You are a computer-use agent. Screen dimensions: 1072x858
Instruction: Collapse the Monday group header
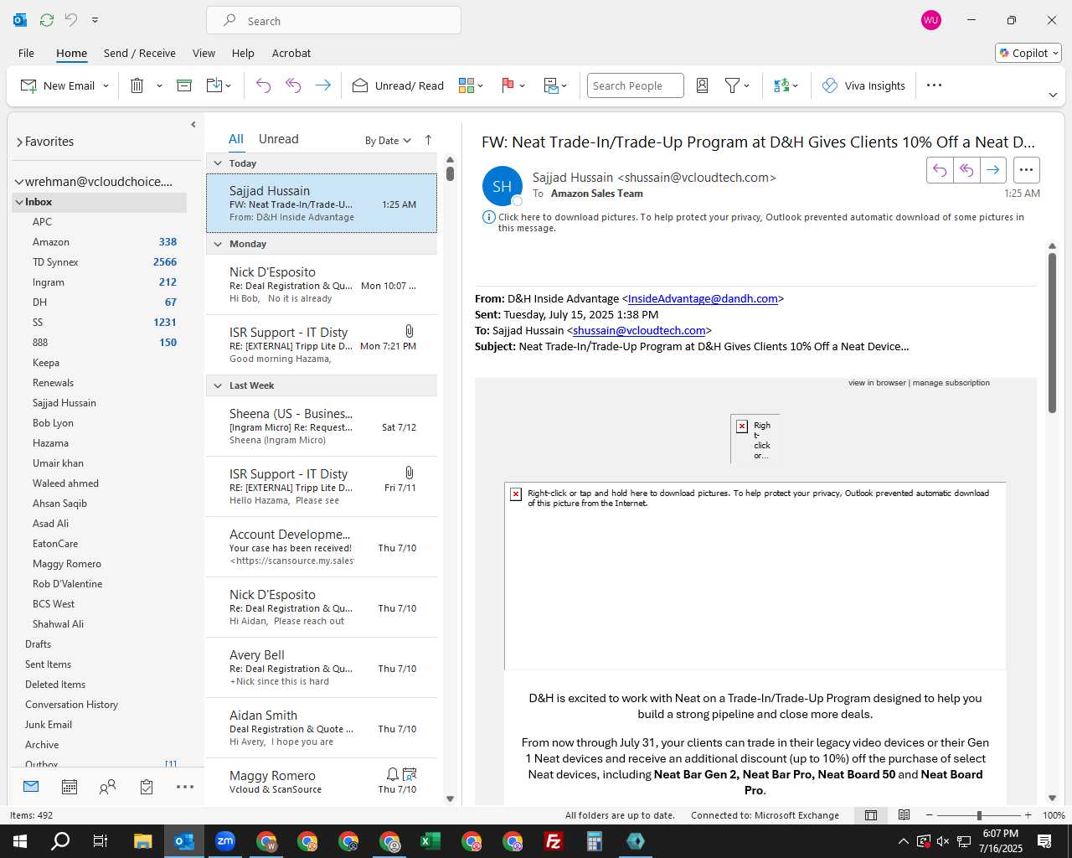[218, 244]
